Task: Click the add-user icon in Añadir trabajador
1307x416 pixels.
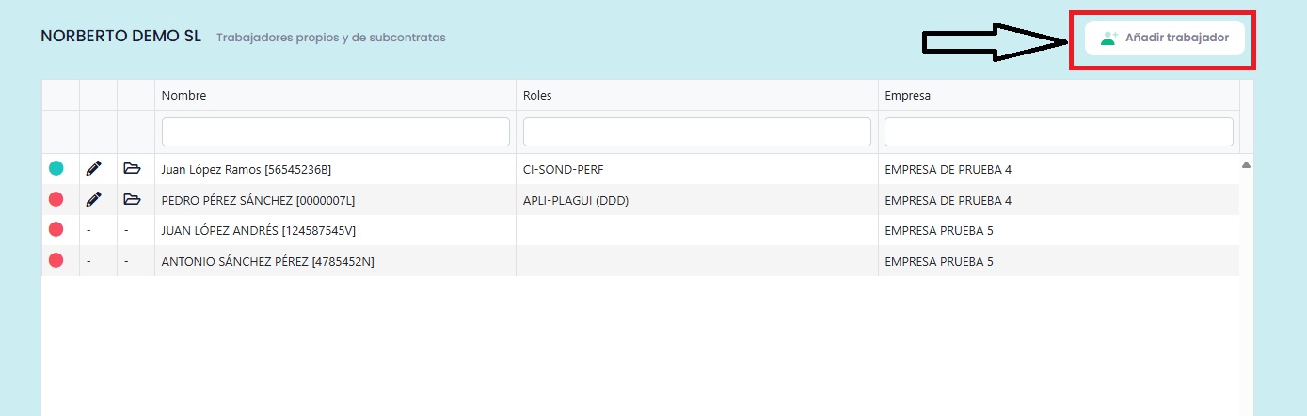Action: (x=1108, y=39)
